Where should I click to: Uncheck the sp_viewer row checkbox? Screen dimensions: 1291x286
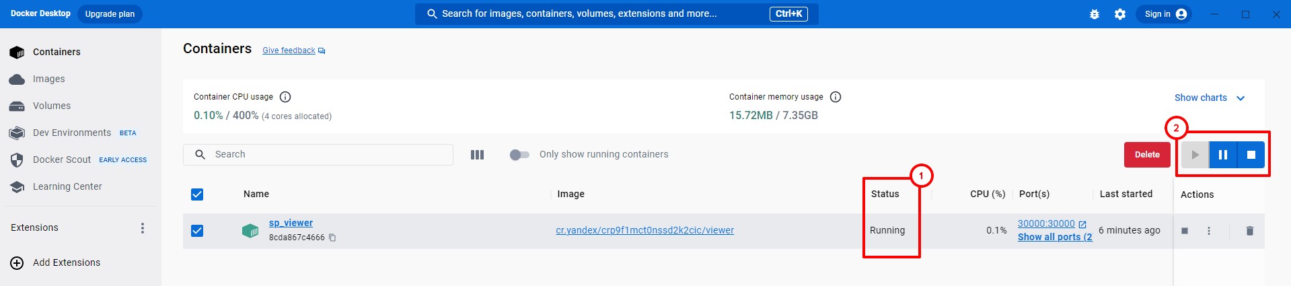pos(197,231)
